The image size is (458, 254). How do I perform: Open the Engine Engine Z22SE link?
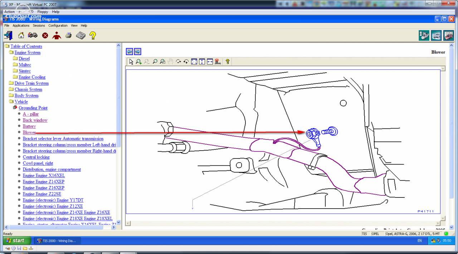[x=42, y=194]
